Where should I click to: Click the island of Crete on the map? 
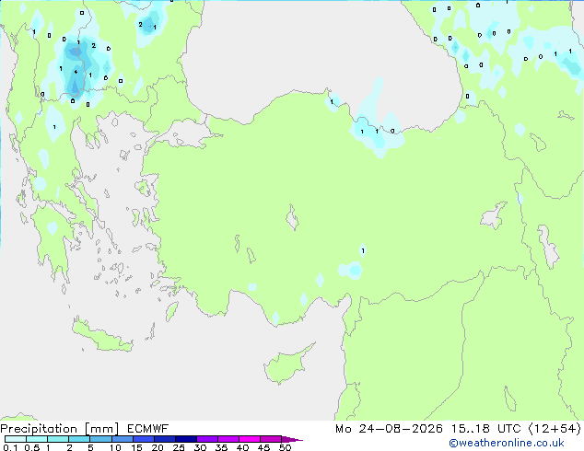click(102, 337)
